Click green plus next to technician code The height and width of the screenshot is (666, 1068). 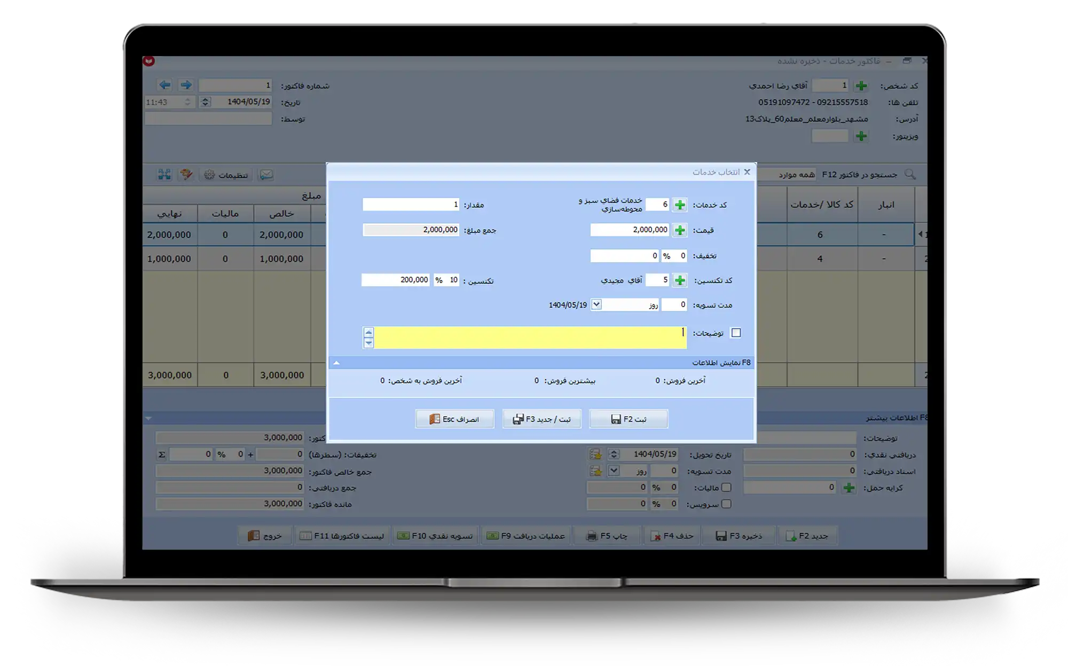pos(679,280)
